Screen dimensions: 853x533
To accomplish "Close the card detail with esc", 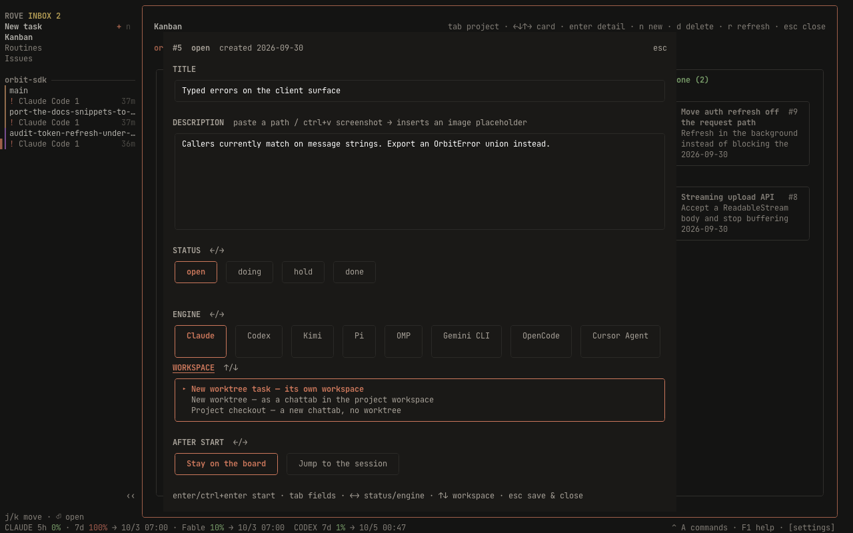I will [660, 48].
